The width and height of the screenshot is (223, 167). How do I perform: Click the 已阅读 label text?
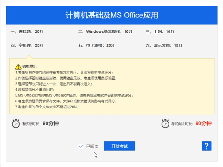pyautogui.click(x=92, y=146)
